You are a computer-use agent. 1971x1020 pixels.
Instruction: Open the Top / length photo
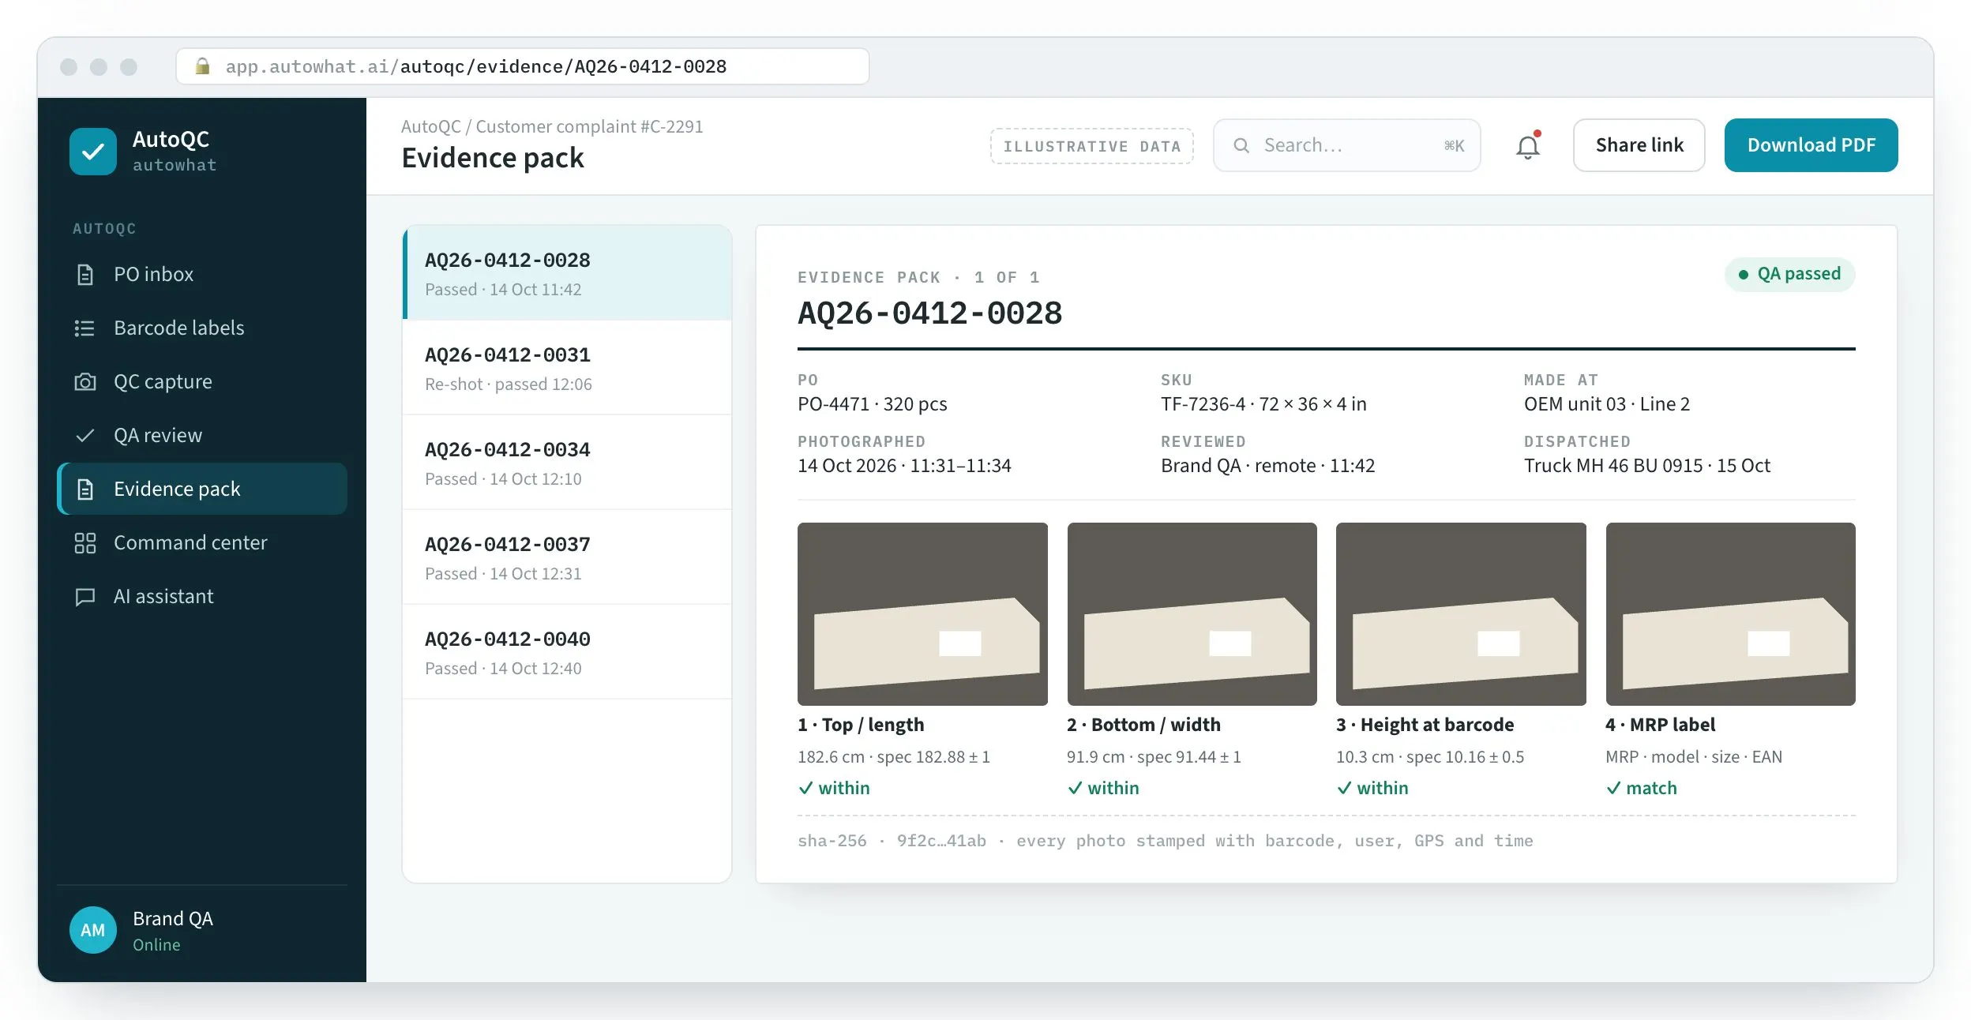coord(922,614)
